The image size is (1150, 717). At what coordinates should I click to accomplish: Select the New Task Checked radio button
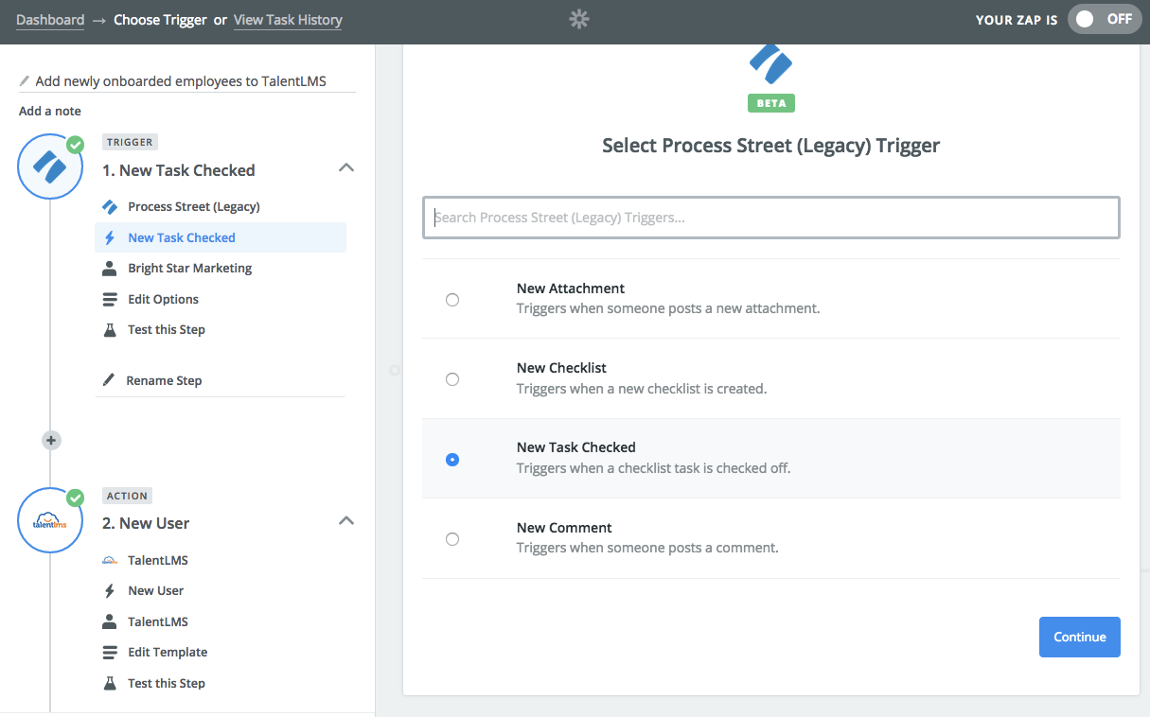452,460
